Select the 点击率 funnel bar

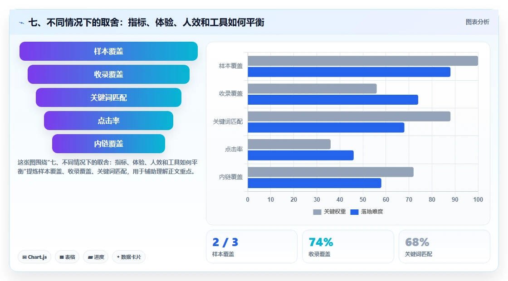coord(108,121)
